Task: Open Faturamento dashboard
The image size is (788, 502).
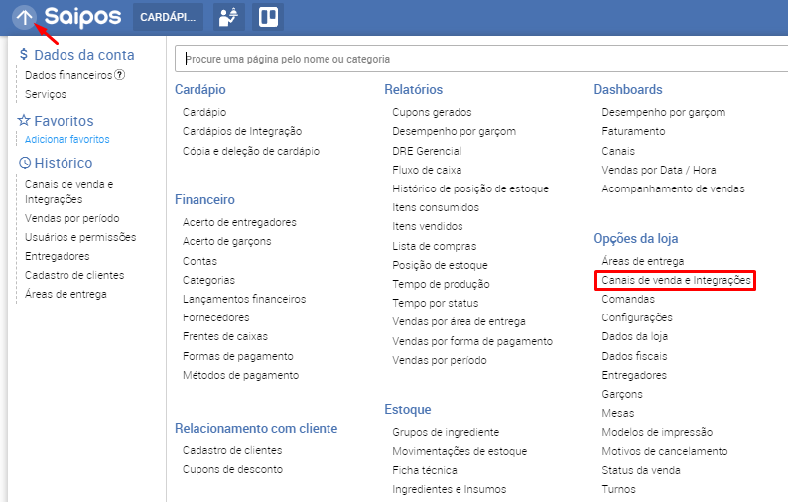Action: pos(633,131)
